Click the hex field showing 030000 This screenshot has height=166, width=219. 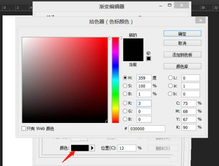(147, 129)
